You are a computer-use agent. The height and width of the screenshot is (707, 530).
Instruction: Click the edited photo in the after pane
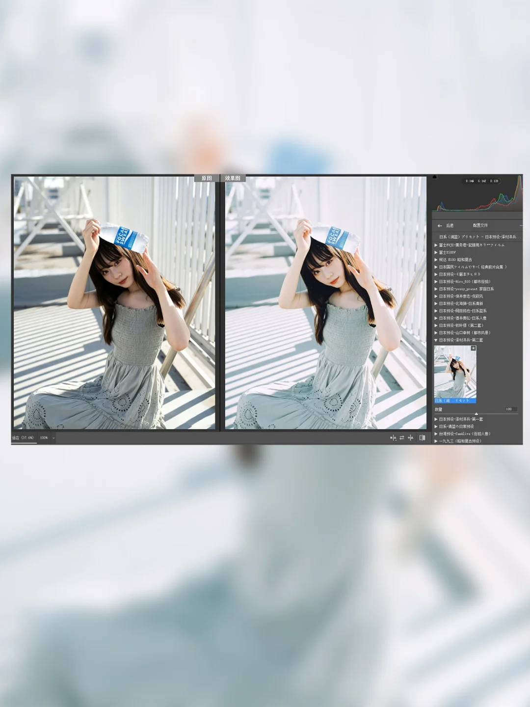326,303
